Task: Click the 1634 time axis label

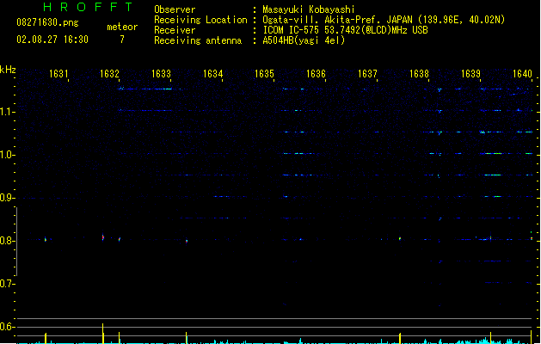Action: 213,74
